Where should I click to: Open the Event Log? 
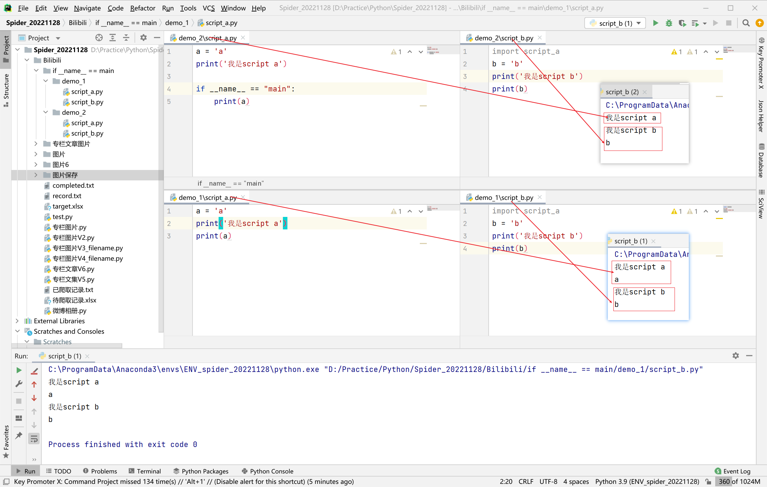pos(733,471)
